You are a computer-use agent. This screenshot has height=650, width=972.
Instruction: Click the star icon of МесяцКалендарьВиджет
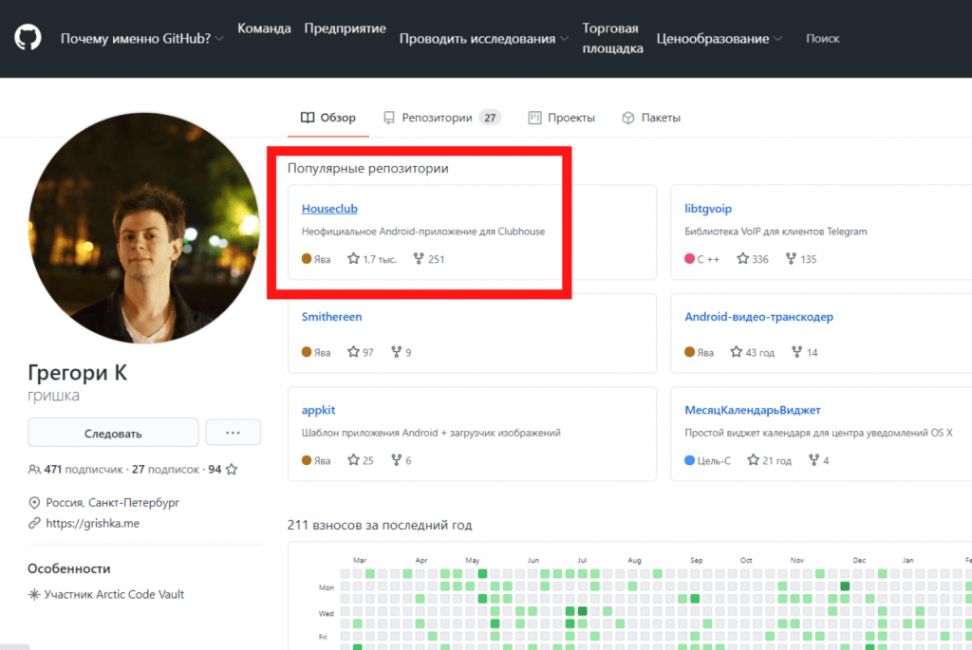pos(753,460)
